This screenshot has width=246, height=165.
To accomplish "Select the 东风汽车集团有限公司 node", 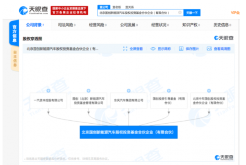I will click(129, 100).
